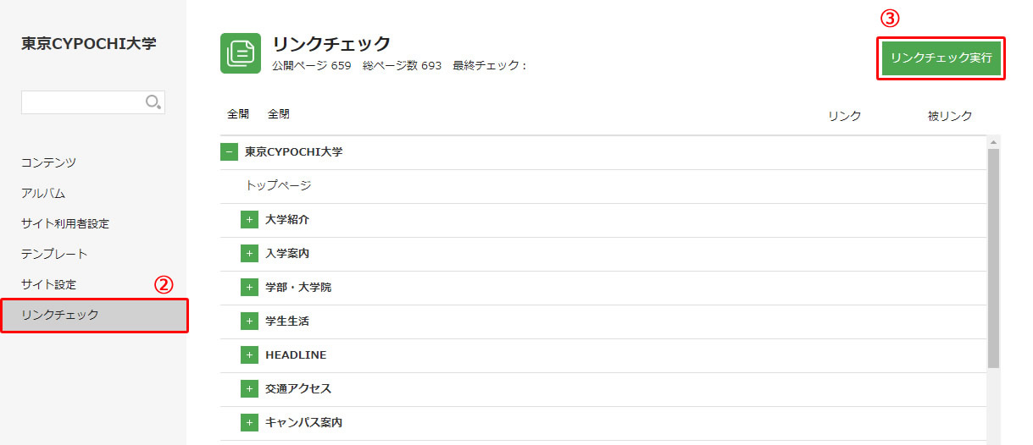Run リンクチェック実行 button
Viewport: 1033px width, 445px height.
(x=941, y=58)
